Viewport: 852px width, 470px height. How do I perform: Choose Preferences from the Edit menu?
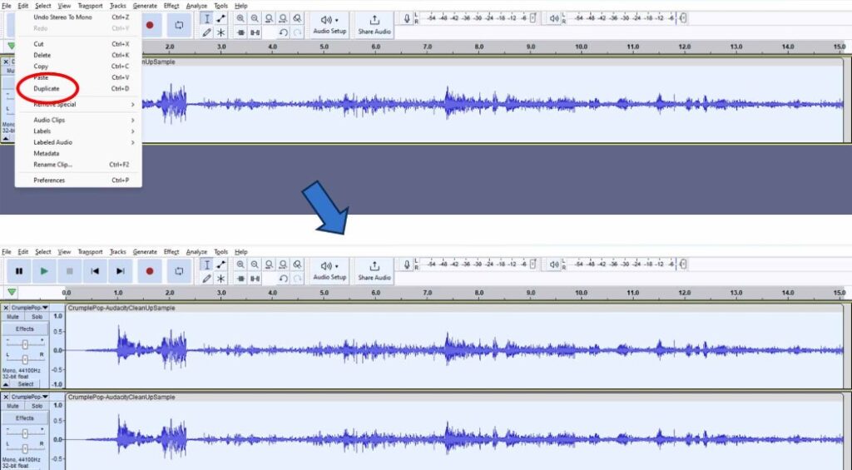[x=49, y=180]
